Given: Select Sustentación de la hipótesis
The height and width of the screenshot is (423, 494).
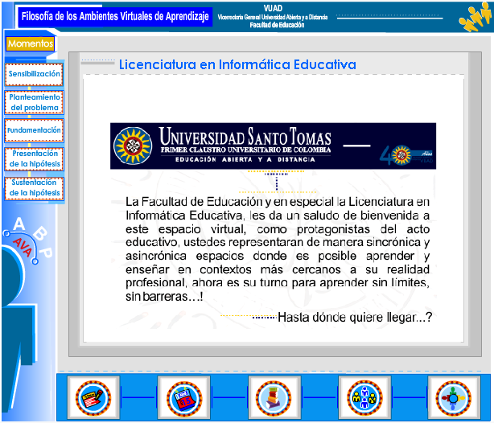Looking at the screenshot, I should [35, 187].
